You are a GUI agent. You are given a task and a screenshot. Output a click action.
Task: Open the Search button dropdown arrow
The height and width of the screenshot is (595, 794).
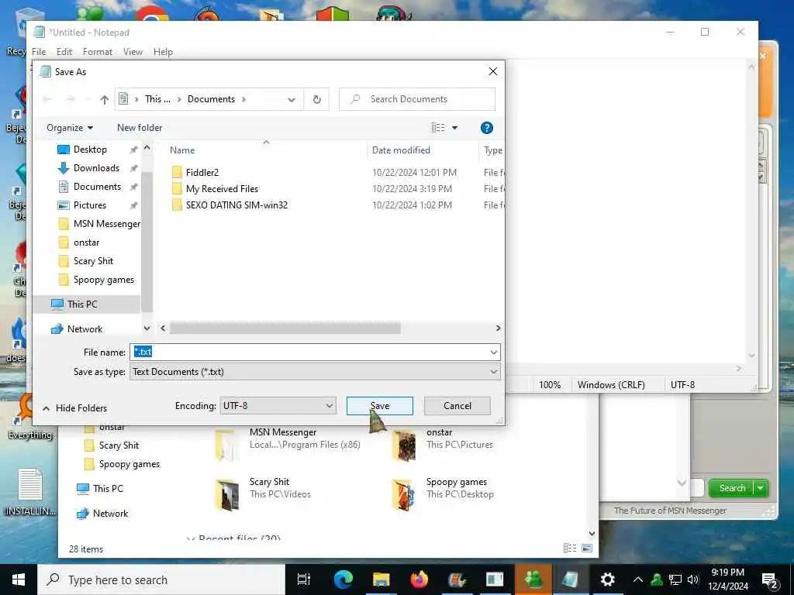[x=761, y=488]
